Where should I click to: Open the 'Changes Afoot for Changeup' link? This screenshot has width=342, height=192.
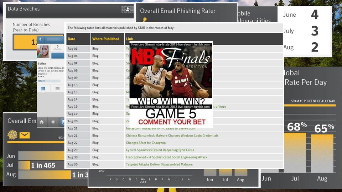click(x=146, y=143)
